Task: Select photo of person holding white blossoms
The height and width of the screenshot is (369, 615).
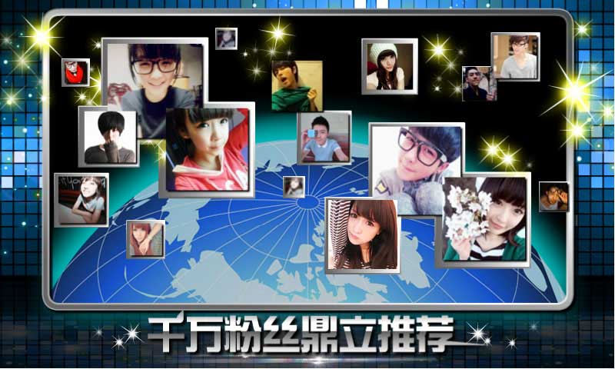Action: click(484, 220)
